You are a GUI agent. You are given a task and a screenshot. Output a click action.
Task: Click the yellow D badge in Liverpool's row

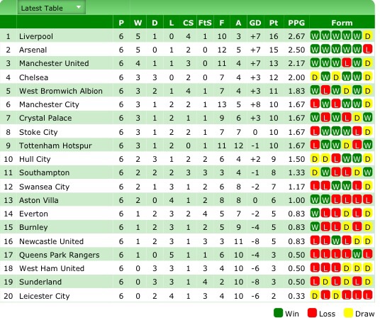(368, 36)
